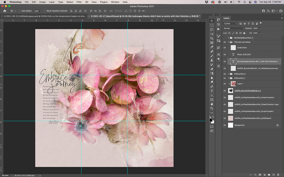284x177 pixels.
Task: Enable the Auto-Select checkbox
Action: (19, 11)
